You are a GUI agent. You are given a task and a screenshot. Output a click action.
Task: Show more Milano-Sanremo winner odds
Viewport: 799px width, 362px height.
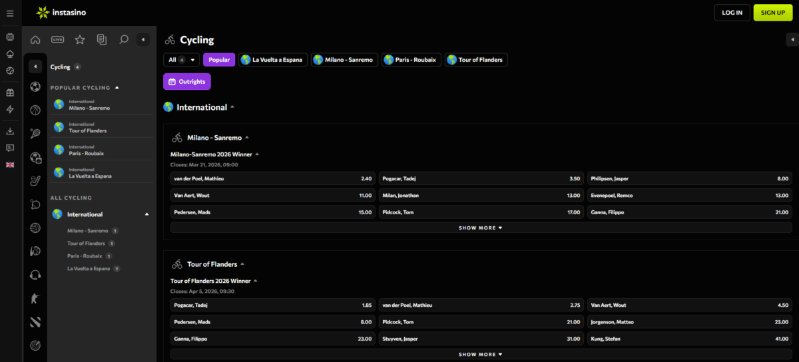pyautogui.click(x=480, y=228)
